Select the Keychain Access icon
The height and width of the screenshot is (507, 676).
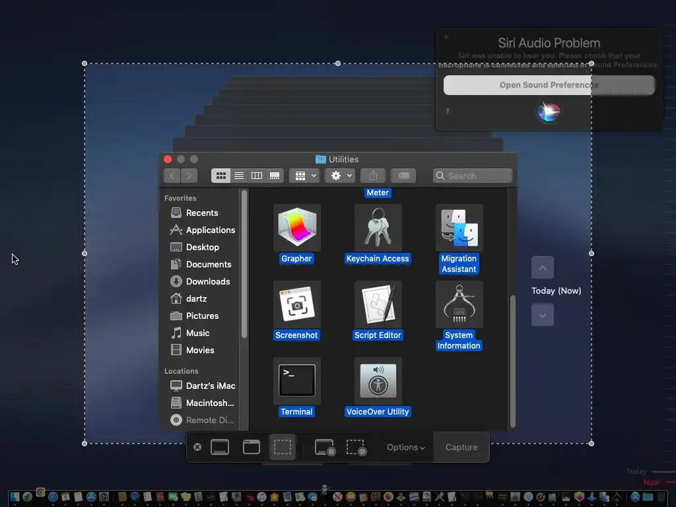tap(378, 228)
